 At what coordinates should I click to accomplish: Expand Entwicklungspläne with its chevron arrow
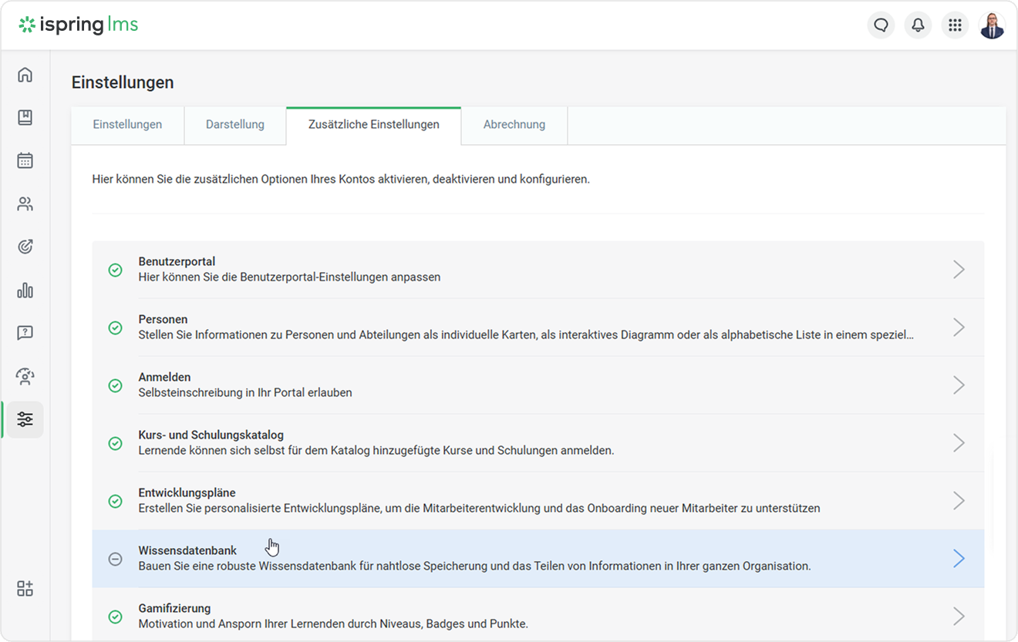coord(959,500)
